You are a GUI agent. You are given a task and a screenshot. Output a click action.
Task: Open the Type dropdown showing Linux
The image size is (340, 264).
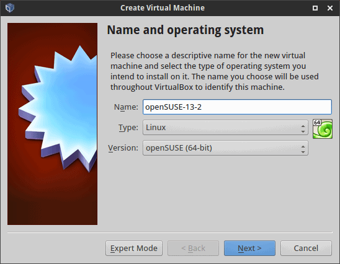225,127
